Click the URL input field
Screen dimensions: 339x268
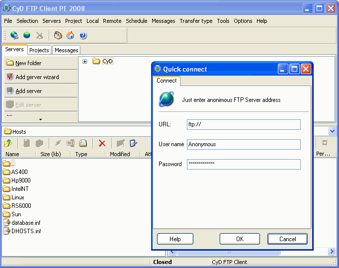click(x=244, y=124)
